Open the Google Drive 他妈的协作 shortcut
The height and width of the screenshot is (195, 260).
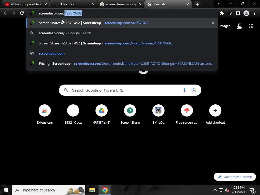click(x=102, y=115)
